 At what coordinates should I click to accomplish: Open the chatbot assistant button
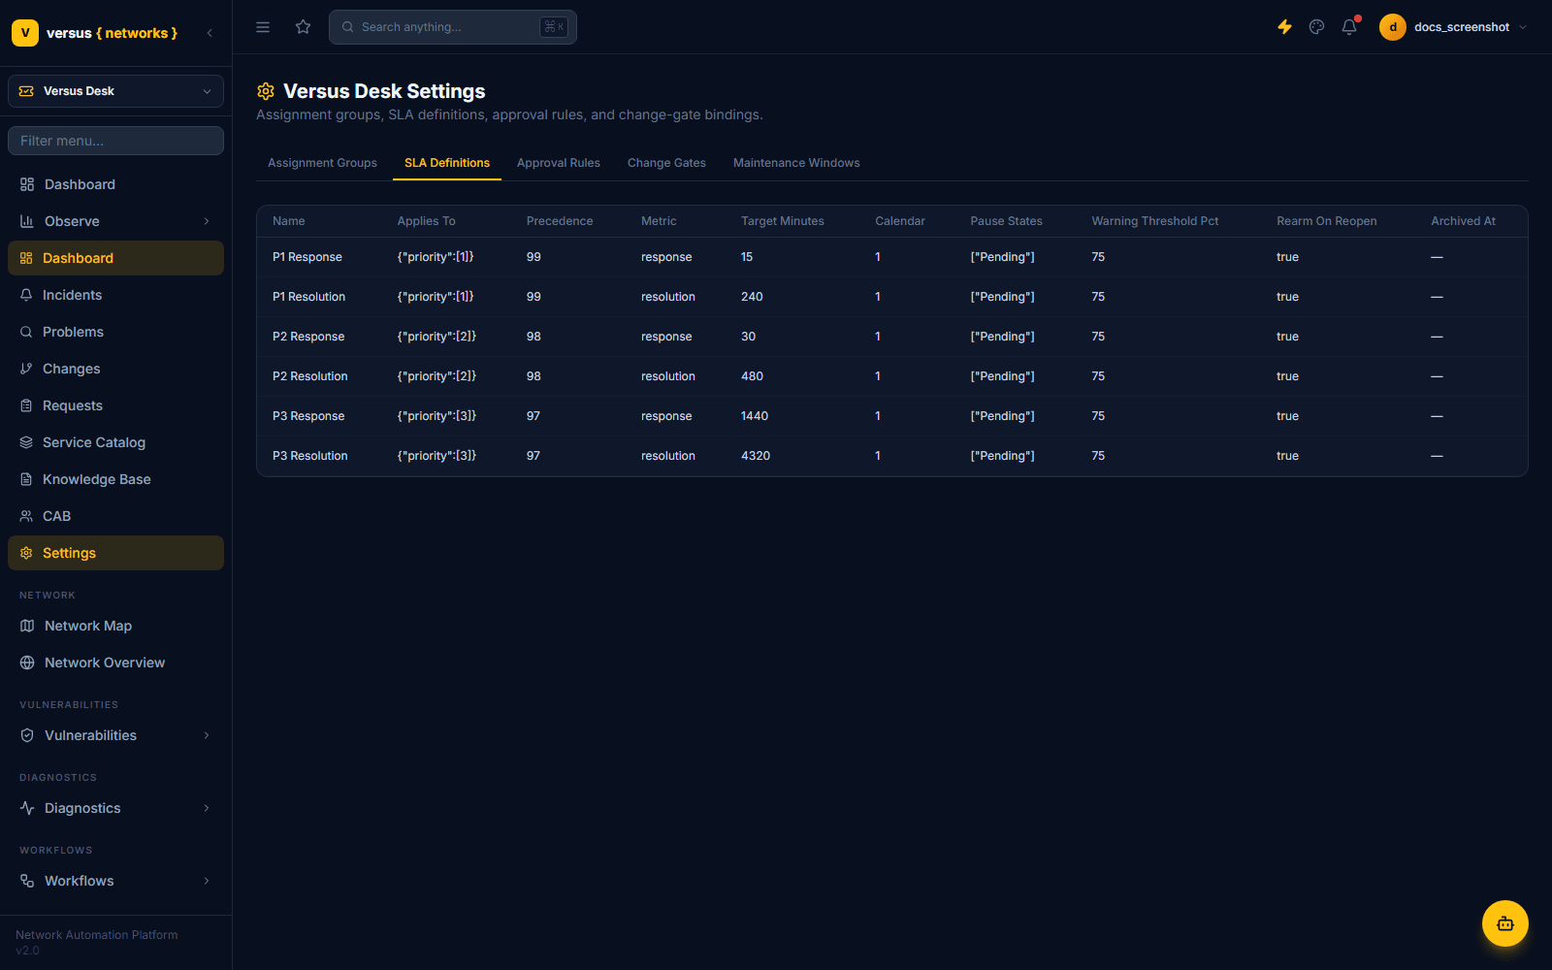1505,923
